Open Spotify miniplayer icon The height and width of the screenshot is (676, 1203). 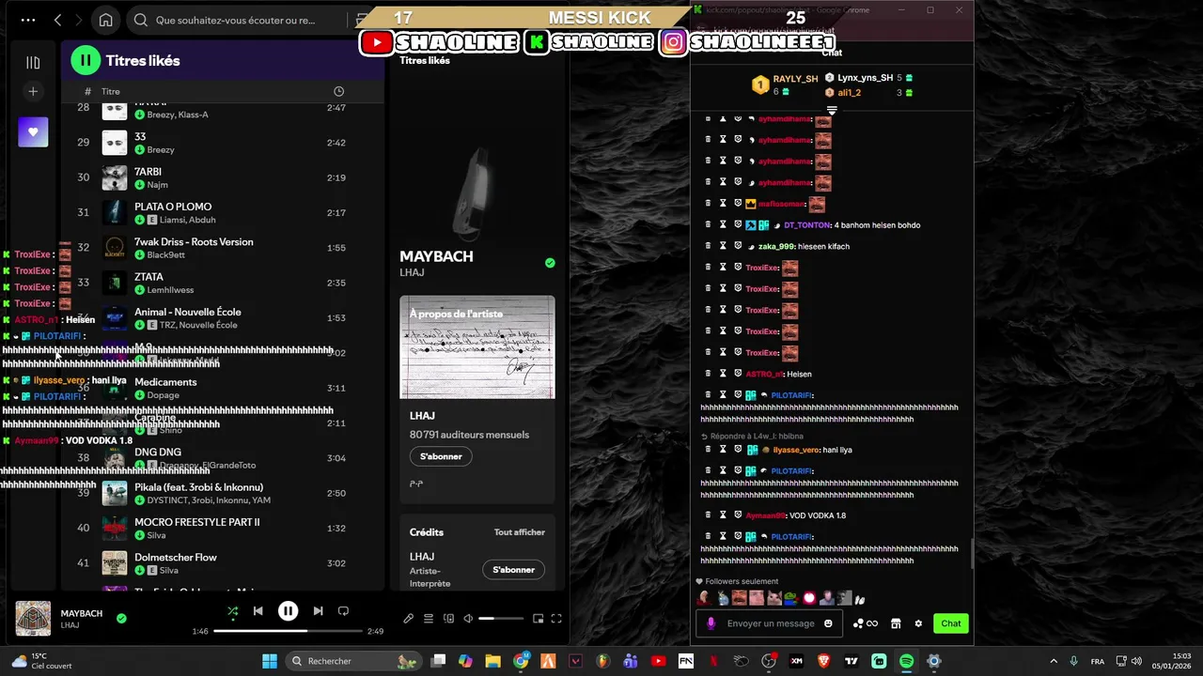[x=538, y=619]
